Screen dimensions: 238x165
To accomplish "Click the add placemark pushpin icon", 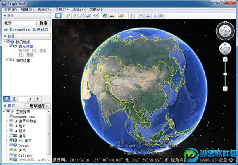I will 68,15.
